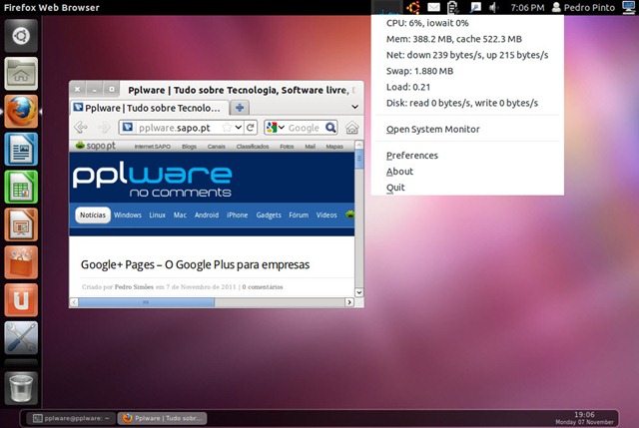The image size is (639, 428).
Task: Open the battery indicator in top panel
Action: tap(452, 7)
